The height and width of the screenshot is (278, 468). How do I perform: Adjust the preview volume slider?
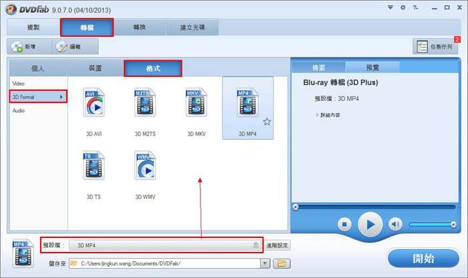point(432,225)
